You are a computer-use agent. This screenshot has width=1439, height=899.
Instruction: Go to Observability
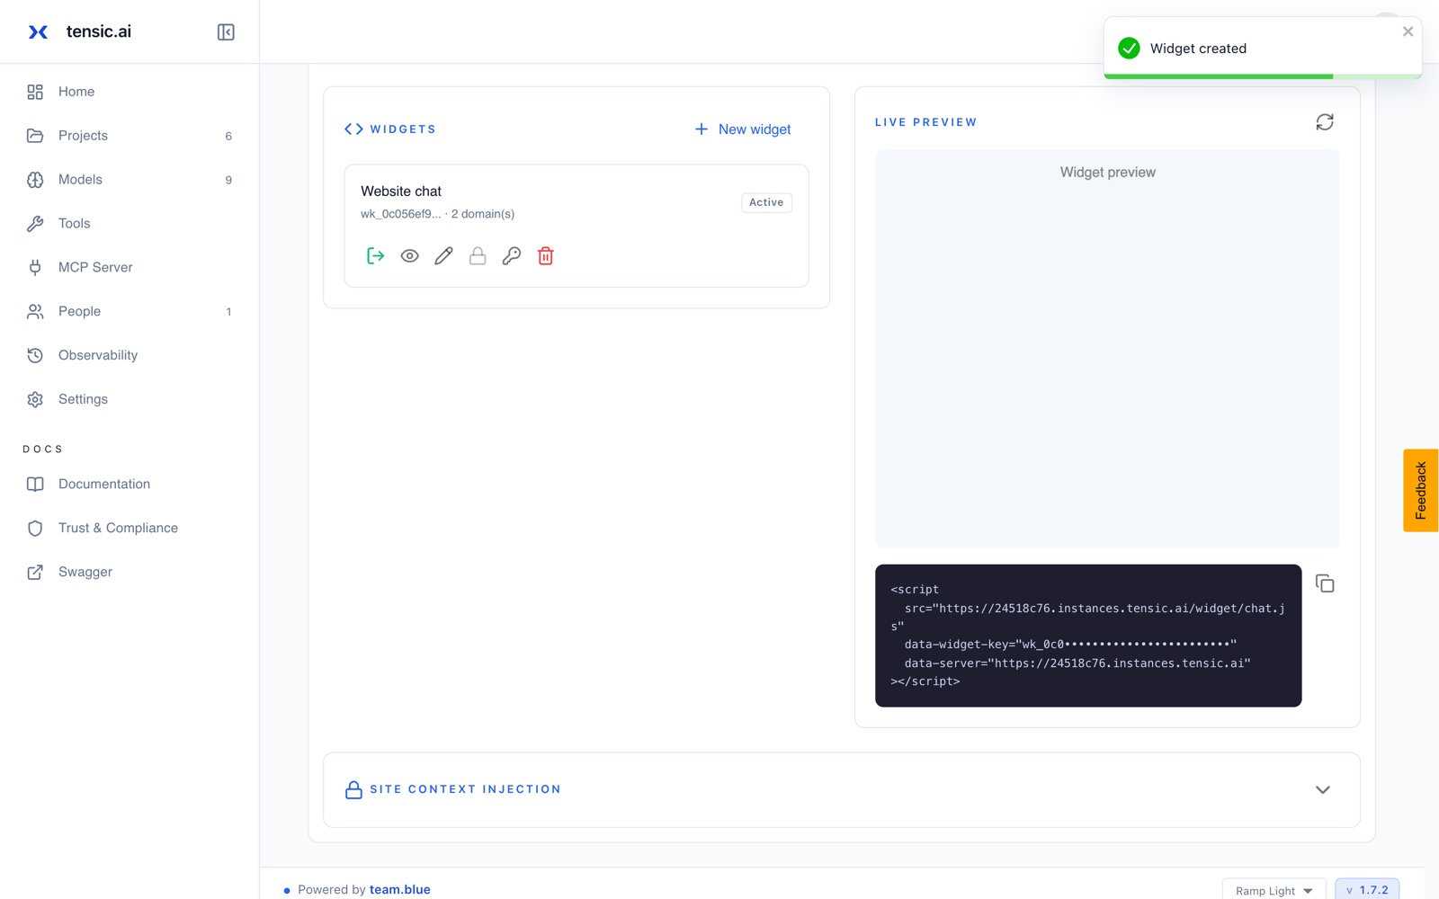click(130, 355)
